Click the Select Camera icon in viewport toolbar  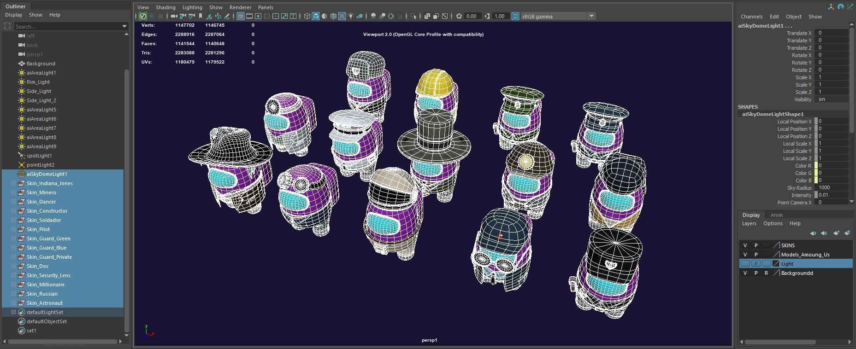[x=174, y=16]
